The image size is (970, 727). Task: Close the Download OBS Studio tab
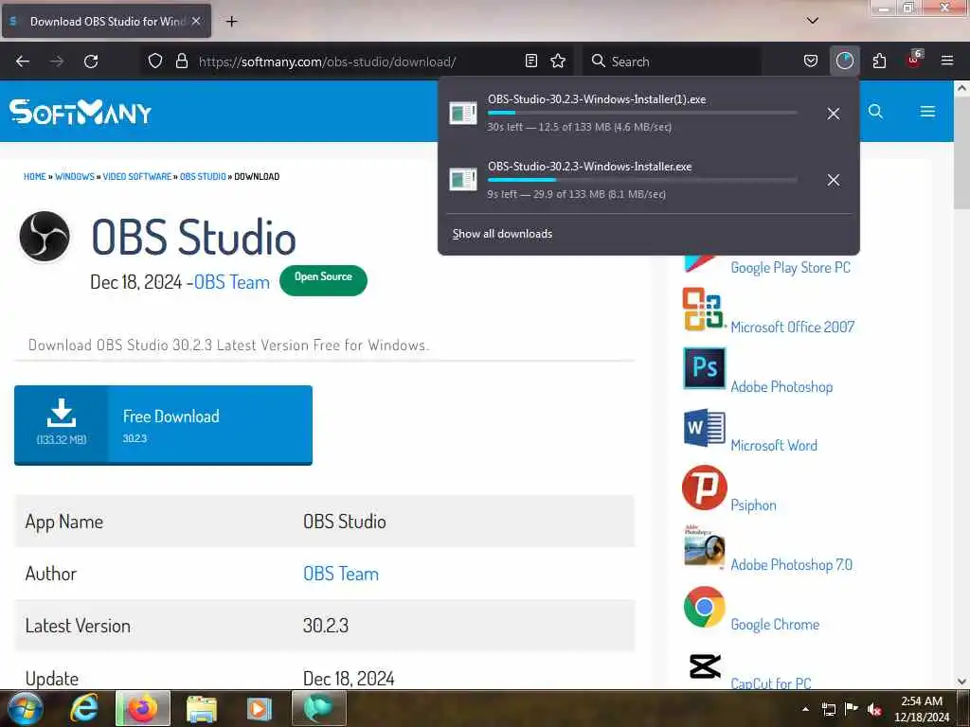click(x=196, y=21)
